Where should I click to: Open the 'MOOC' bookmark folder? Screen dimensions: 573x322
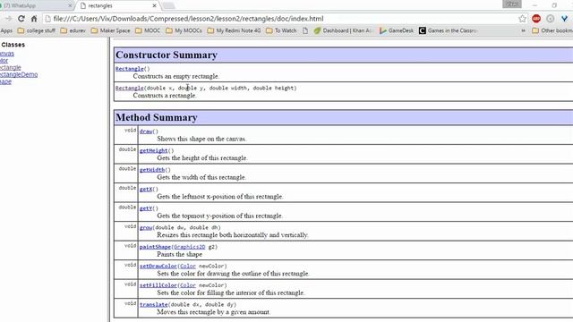[148, 30]
